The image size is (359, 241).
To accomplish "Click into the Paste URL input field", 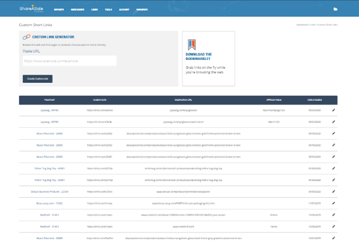I will pos(69,61).
